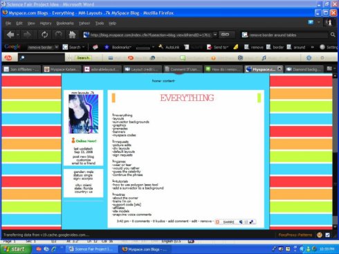Click the 'home' link at page top
This screenshot has height=254, width=339.
pos(156,81)
